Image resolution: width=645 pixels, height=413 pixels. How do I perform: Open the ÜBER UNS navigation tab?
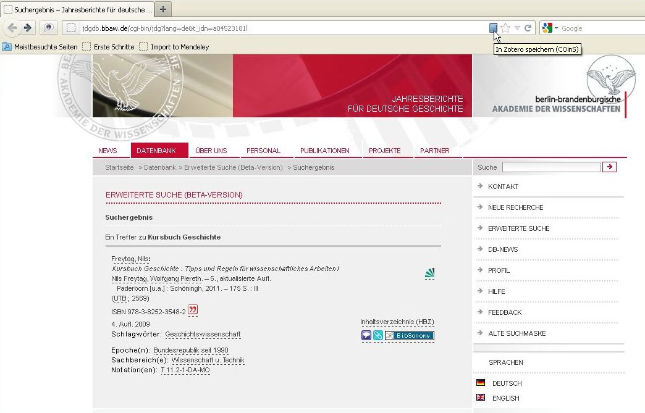(211, 151)
